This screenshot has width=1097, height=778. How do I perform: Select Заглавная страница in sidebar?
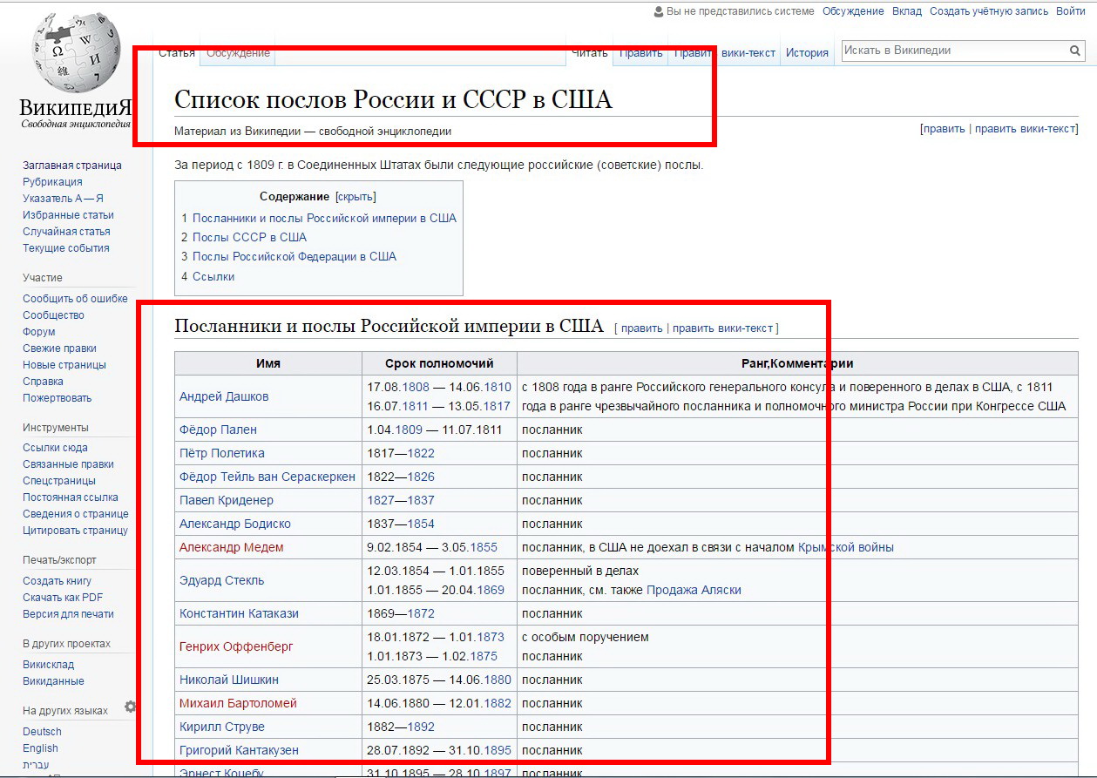(72, 166)
